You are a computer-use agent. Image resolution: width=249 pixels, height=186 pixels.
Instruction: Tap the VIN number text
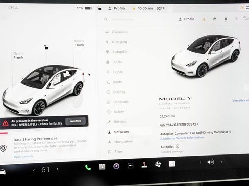(179, 125)
